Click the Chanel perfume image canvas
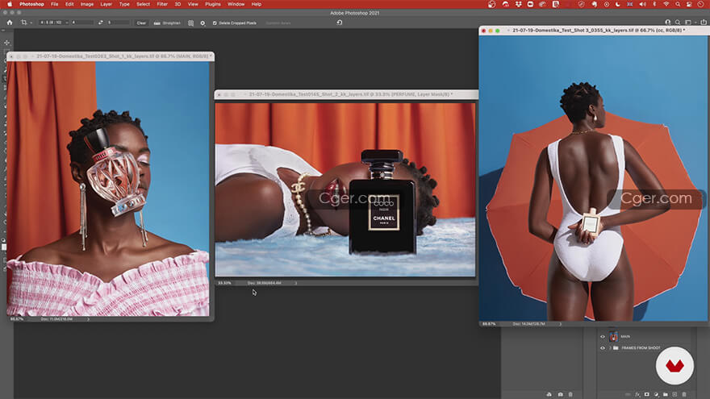 click(x=345, y=189)
